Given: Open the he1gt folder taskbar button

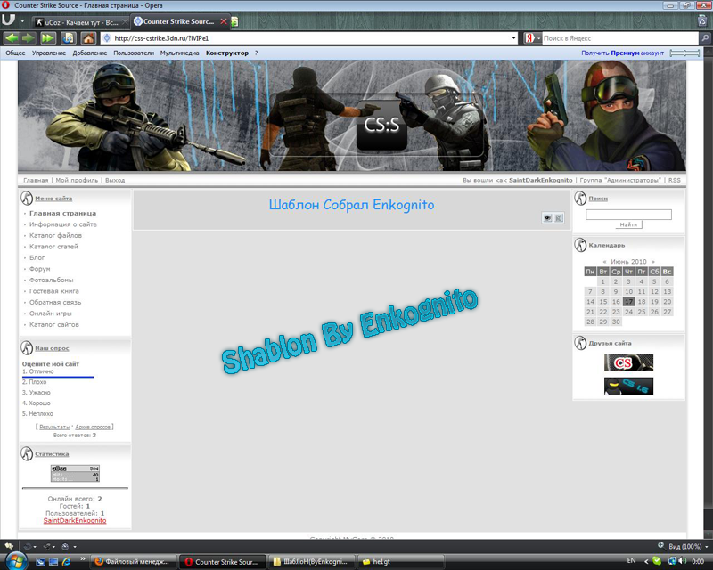Looking at the screenshot, I should [x=400, y=562].
